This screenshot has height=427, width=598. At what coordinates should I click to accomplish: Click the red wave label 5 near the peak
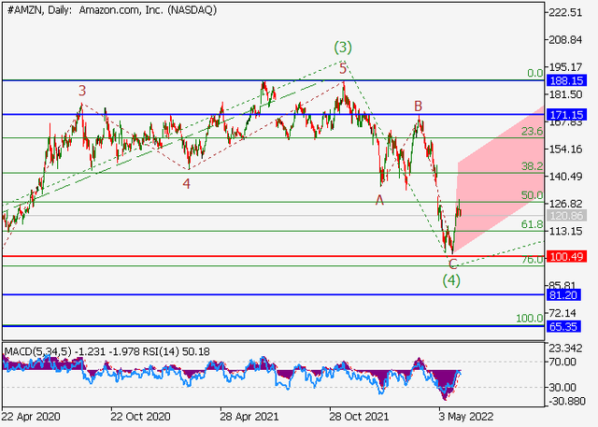pyautogui.click(x=343, y=69)
